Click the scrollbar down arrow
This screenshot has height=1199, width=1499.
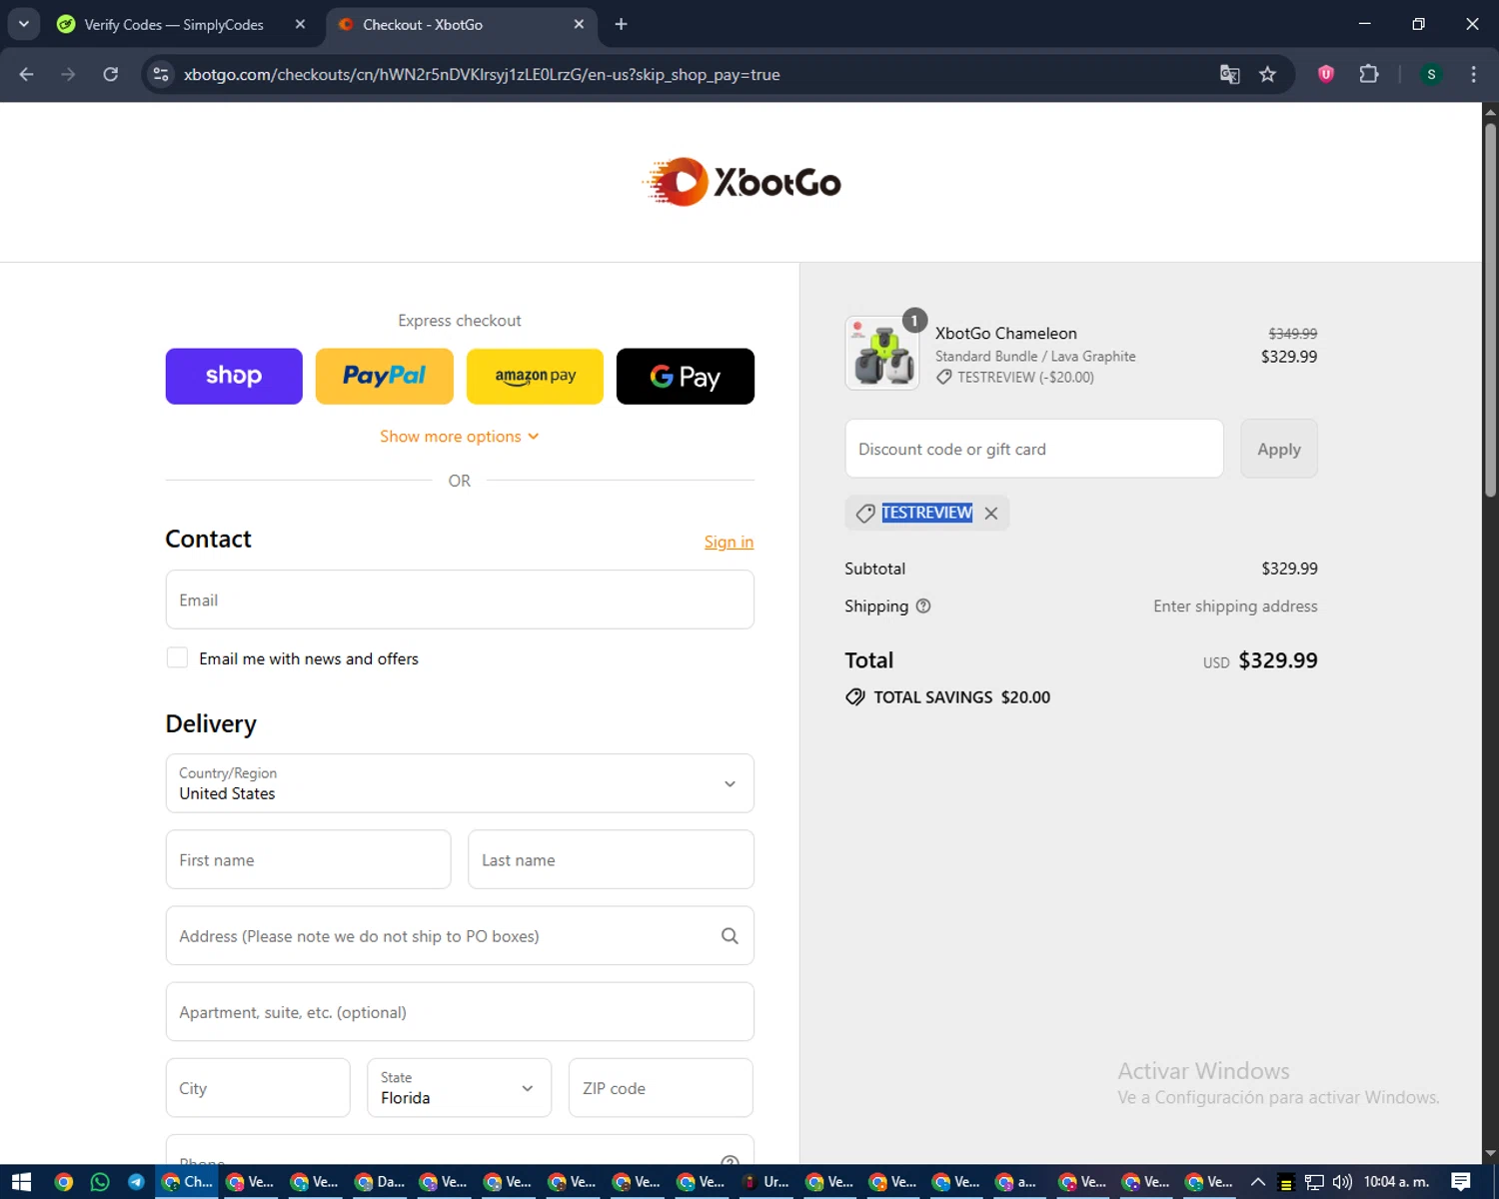point(1490,1154)
